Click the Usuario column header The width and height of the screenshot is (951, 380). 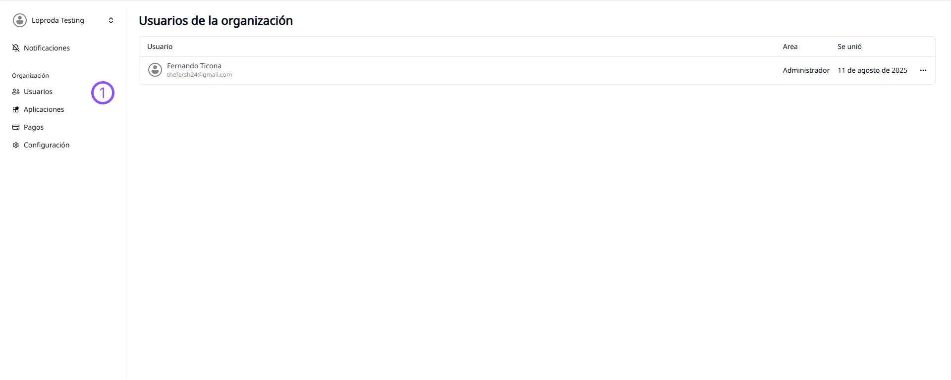pos(160,47)
